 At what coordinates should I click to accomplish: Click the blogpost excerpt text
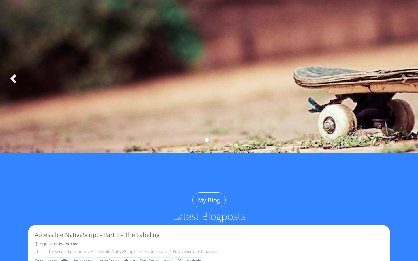coord(126,251)
